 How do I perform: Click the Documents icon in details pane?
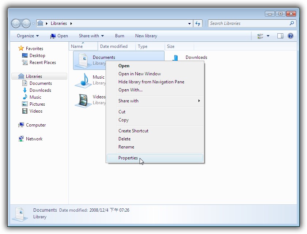pyautogui.click(x=20, y=214)
